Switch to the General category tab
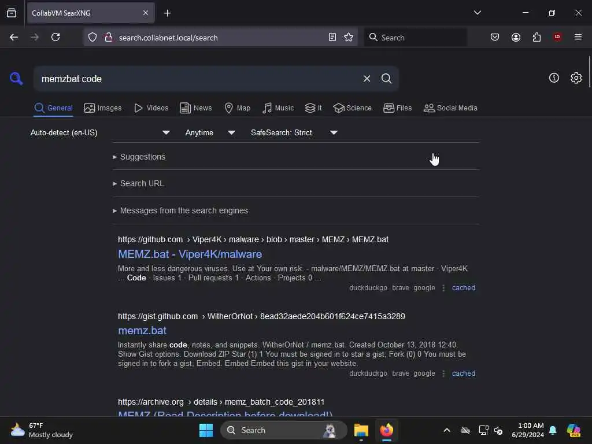This screenshot has height=444, width=592. 53,108
